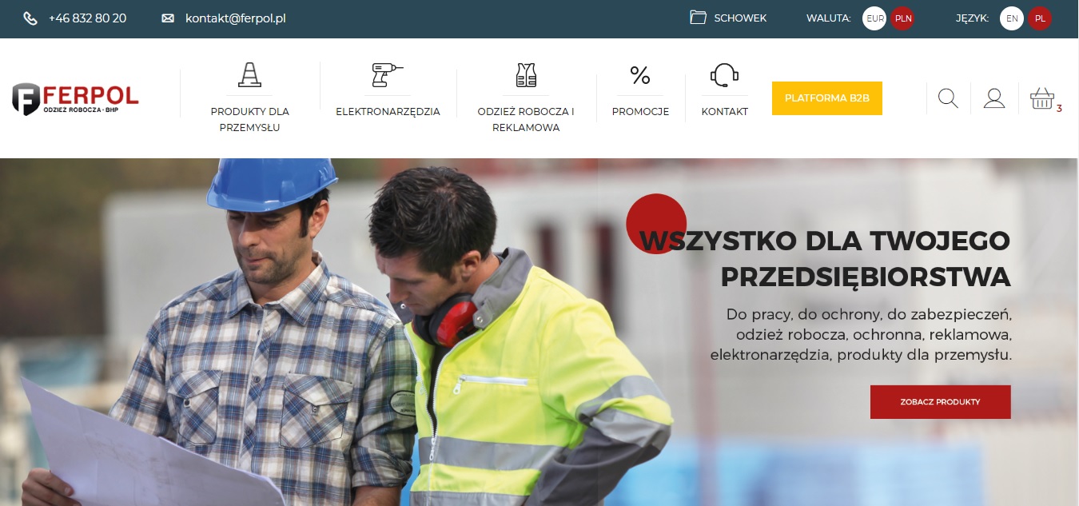Open the user account icon
The height and width of the screenshot is (506, 1079).
click(x=994, y=98)
